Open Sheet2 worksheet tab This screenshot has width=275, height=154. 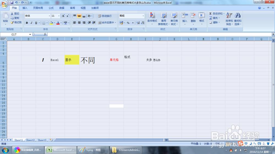pos(30,140)
